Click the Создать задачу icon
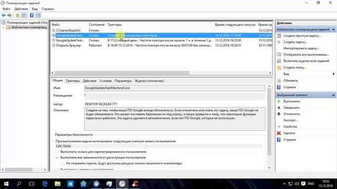Viewport: 337px width, 189px height. [279, 42]
